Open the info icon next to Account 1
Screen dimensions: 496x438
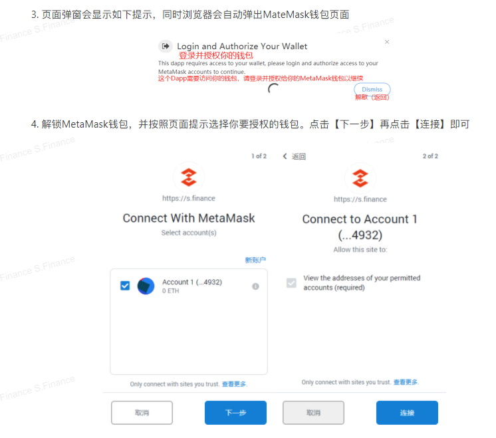click(x=255, y=286)
